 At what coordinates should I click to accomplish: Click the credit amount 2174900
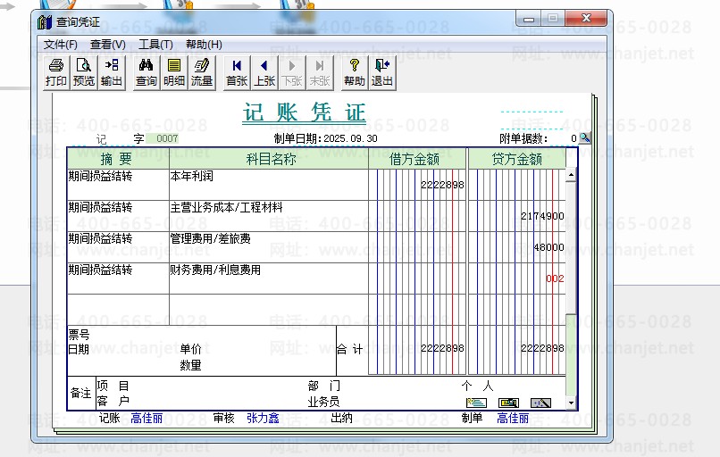point(542,216)
